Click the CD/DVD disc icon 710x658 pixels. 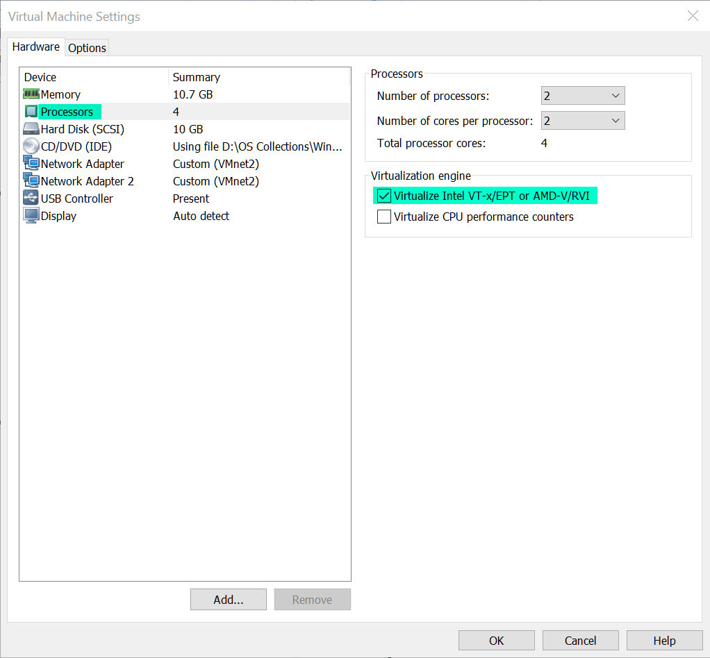31,146
